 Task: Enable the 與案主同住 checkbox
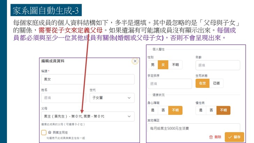click(x=44, y=133)
